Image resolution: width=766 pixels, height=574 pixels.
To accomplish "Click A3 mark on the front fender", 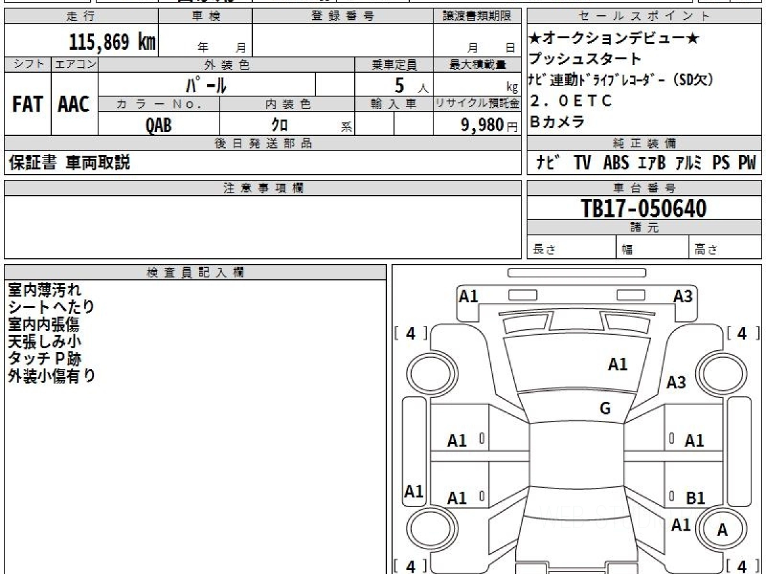I will coord(676,383).
